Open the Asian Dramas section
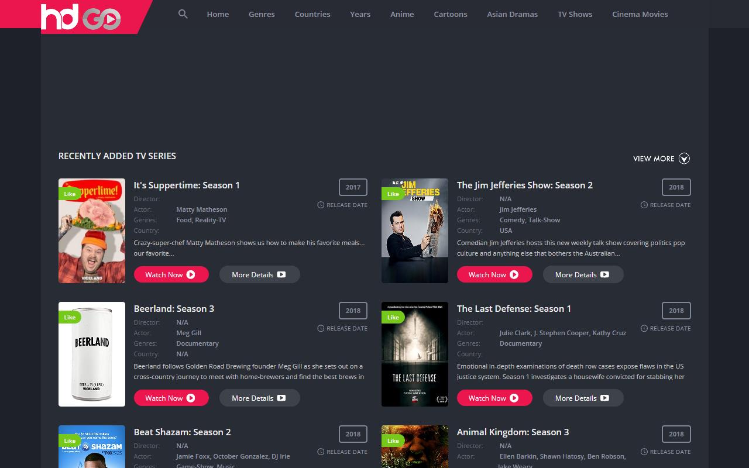Viewport: 749px width, 468px height. (x=513, y=14)
